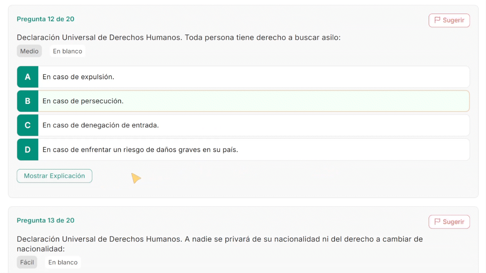Pick answer about 'riesgo de daños graves'
Viewport: 486px width, 273px height.
[x=140, y=150]
